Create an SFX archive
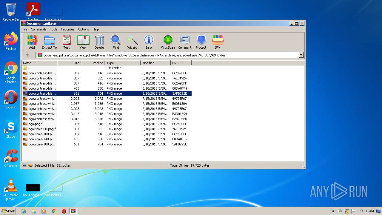 (x=218, y=42)
